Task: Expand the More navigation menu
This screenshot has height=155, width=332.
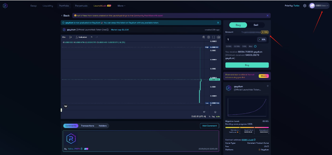Action: [121, 6]
